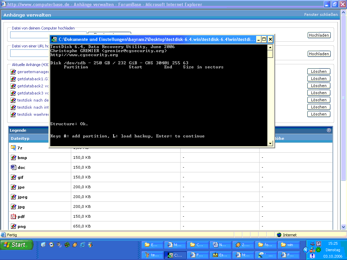347x260 pixels.
Task: Click the jpg file type icon
Action: tap(13, 207)
